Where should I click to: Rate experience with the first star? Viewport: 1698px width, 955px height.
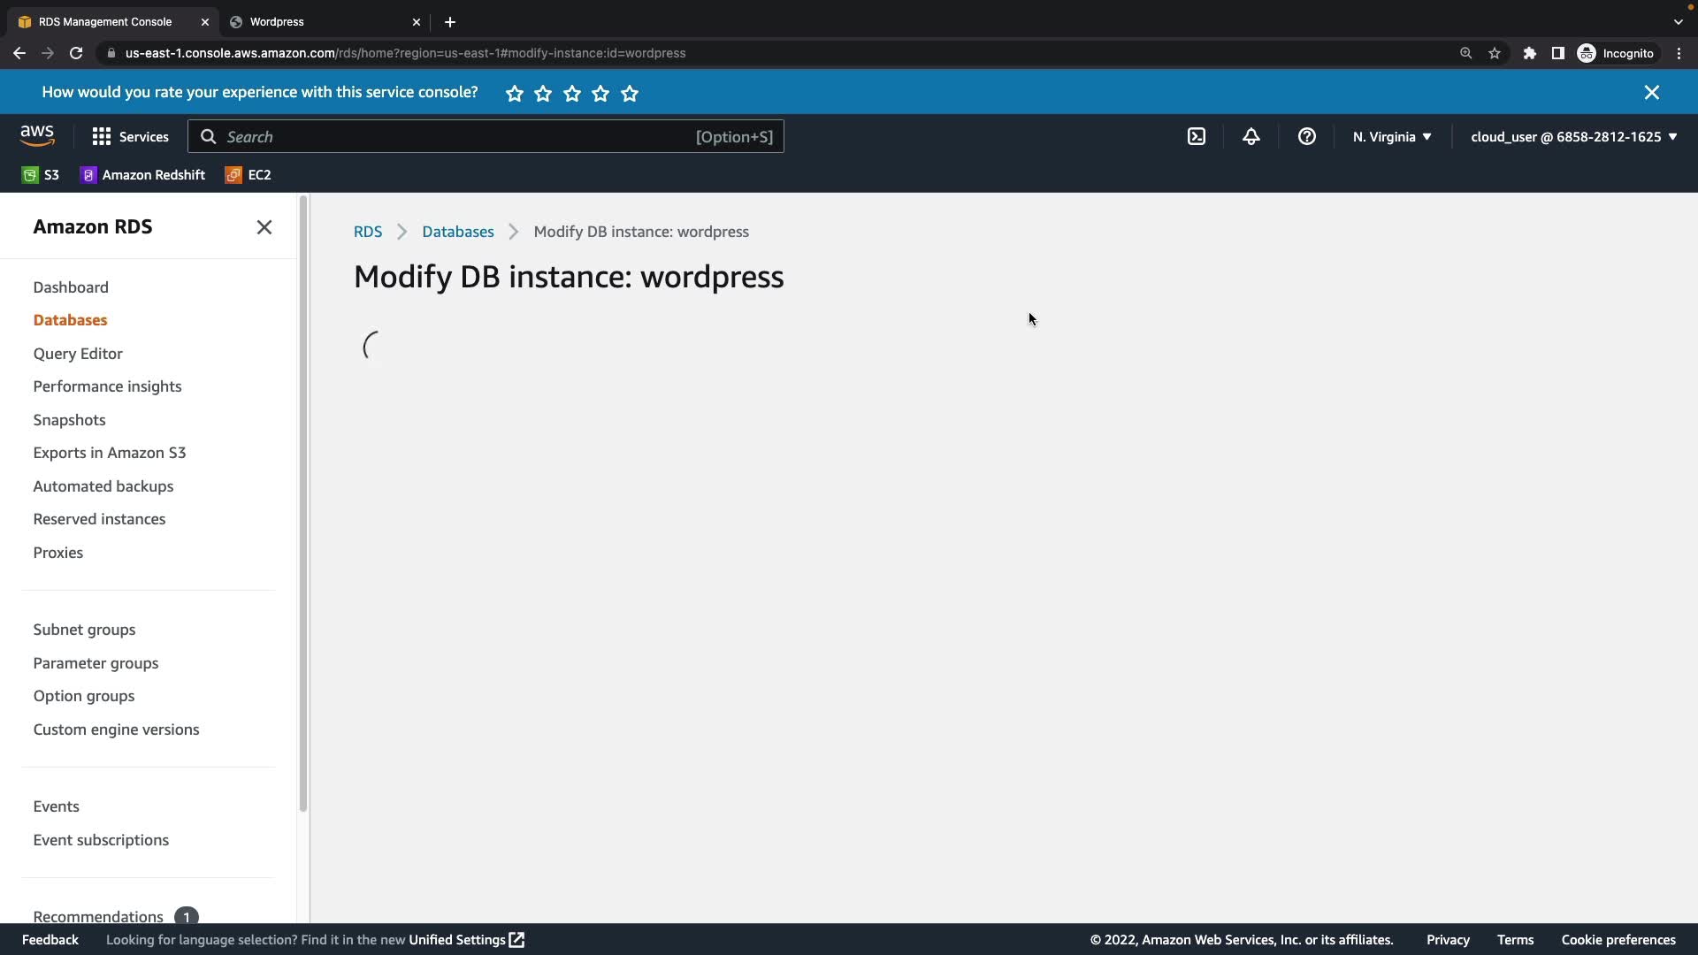515,94
